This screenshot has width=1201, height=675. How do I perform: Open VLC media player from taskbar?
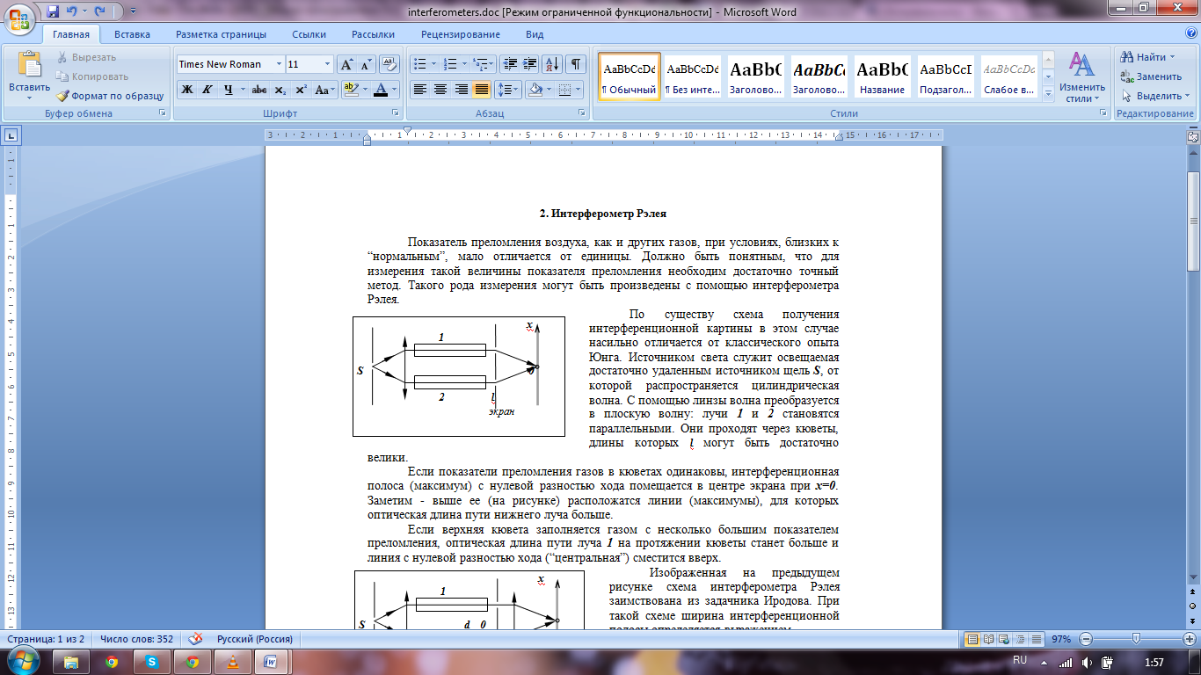point(232,661)
